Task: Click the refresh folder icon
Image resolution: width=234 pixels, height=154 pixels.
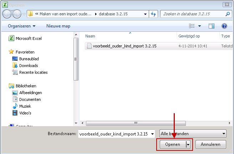Action: click(x=154, y=14)
